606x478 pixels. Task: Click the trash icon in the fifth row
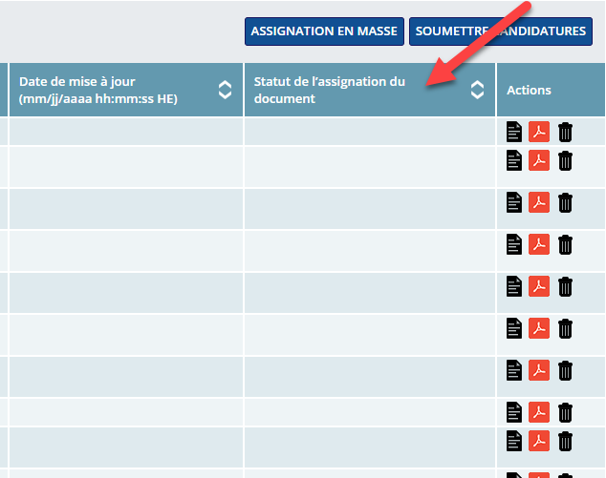565,286
